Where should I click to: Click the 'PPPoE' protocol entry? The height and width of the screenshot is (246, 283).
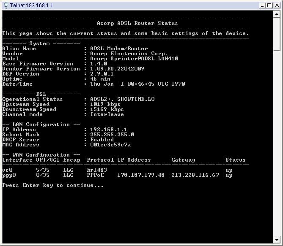pos(95,175)
